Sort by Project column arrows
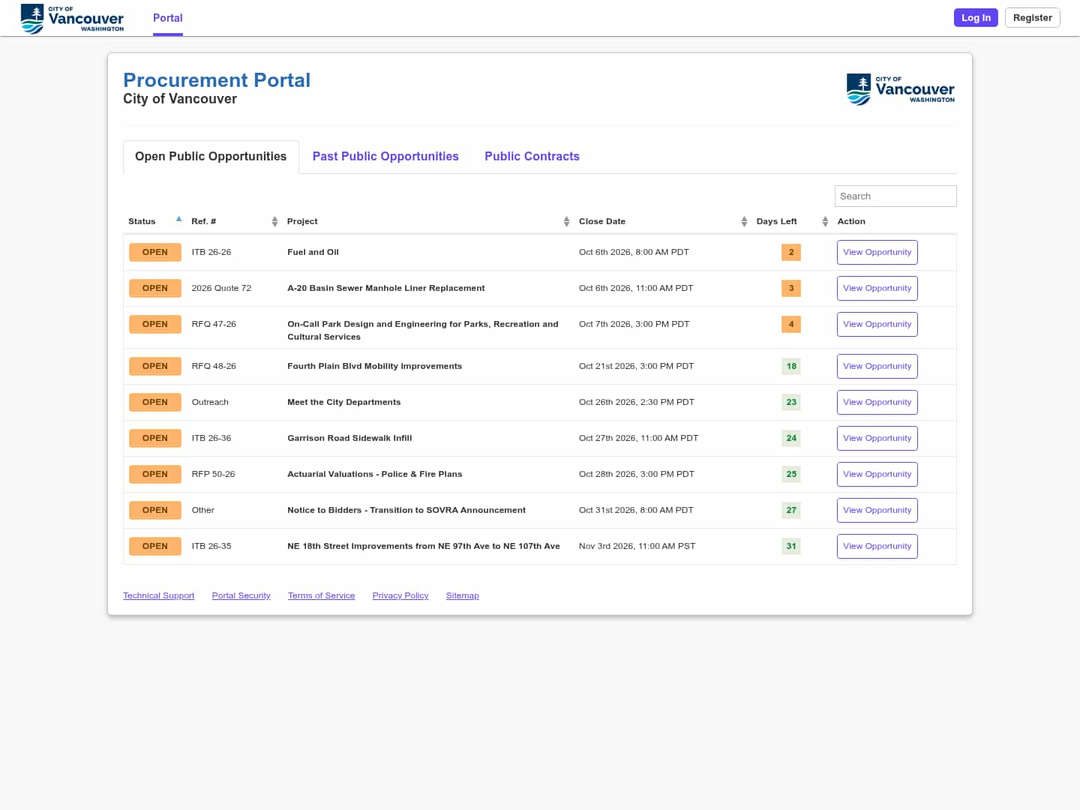Screen dimensions: 1080x810 coord(566,221)
